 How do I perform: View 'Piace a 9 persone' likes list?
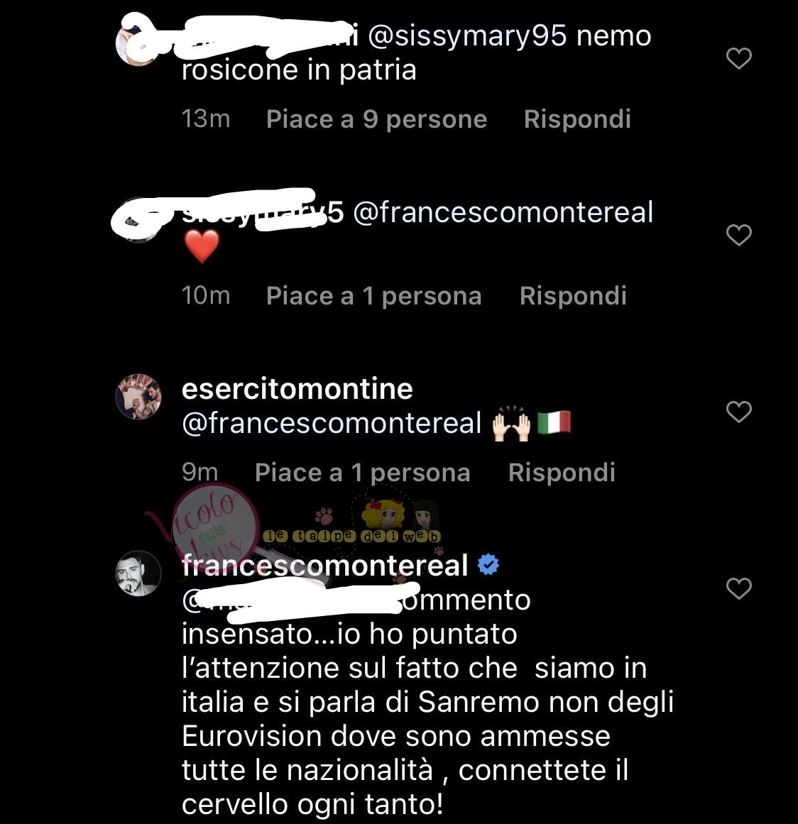click(376, 119)
